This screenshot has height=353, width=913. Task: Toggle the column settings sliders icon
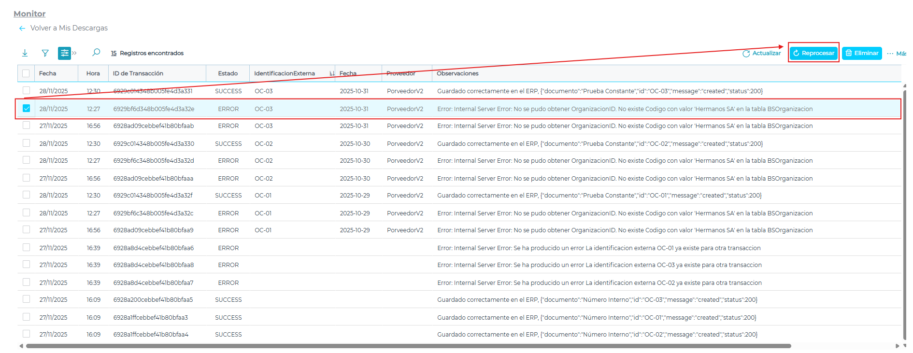tap(64, 53)
